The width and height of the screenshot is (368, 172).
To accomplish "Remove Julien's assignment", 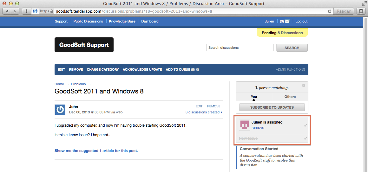I will click(258, 128).
